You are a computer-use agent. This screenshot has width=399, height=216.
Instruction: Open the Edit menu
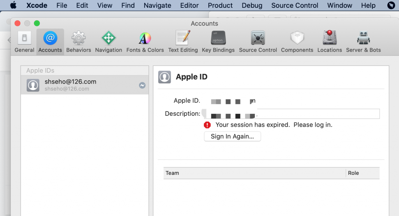click(x=82, y=5)
